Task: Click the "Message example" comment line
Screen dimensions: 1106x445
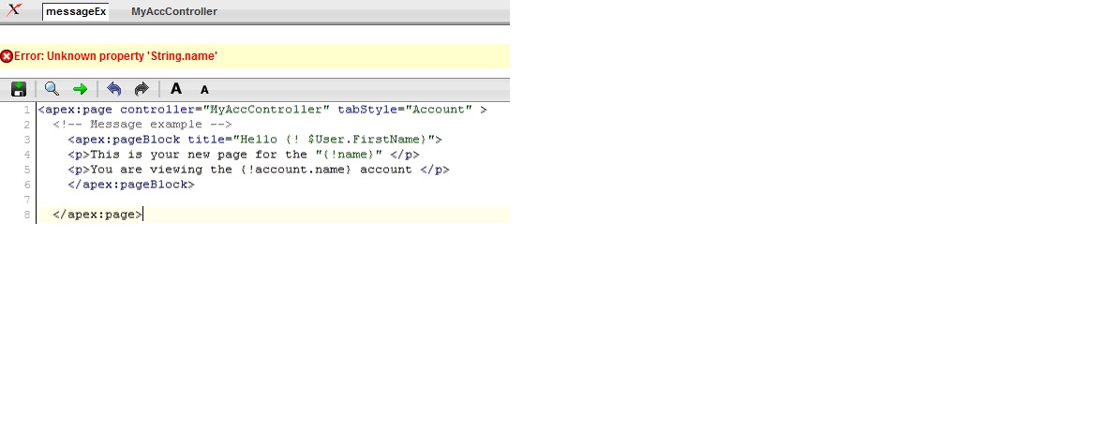Action: [142, 124]
